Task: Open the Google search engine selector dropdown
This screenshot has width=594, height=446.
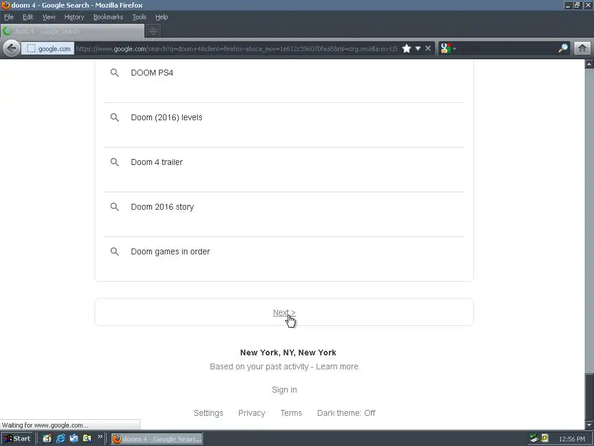Action: [x=448, y=49]
